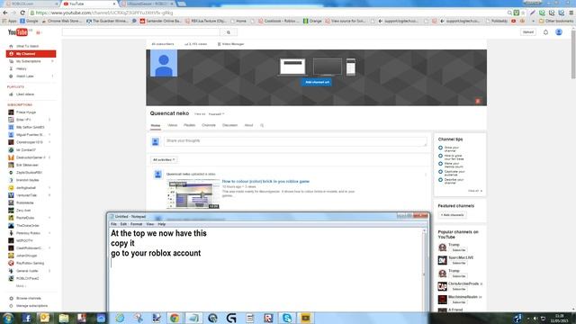Switch to channel Discussion tab
The image size is (576, 324).
pos(230,125)
